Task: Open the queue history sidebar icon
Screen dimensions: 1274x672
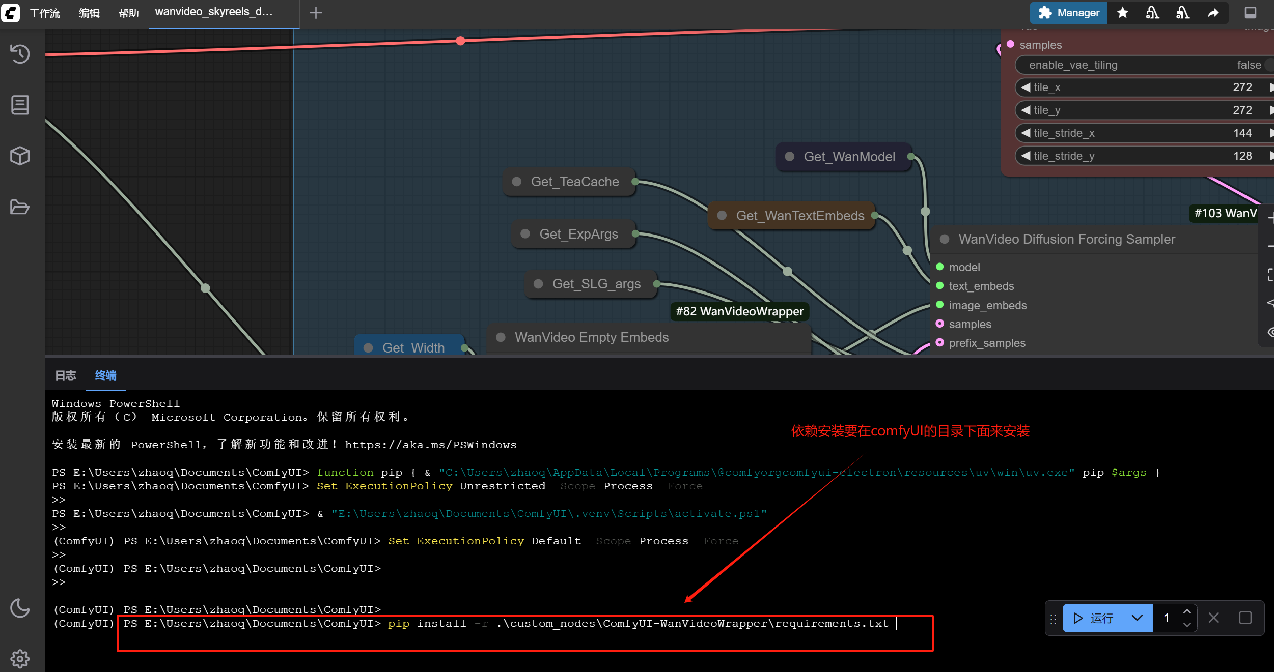Action: 20,54
